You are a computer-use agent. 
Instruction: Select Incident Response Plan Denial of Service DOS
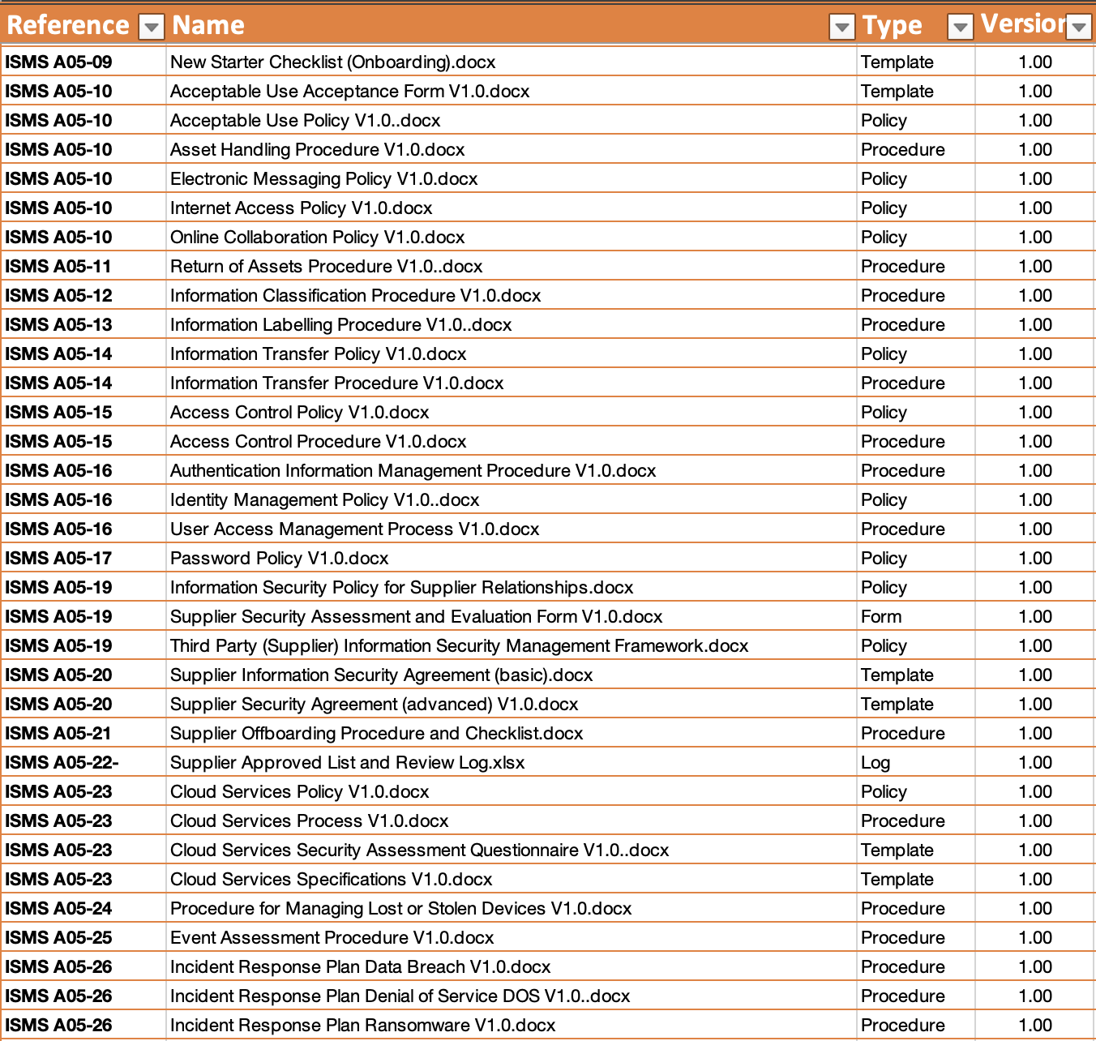pyautogui.click(x=512, y=996)
